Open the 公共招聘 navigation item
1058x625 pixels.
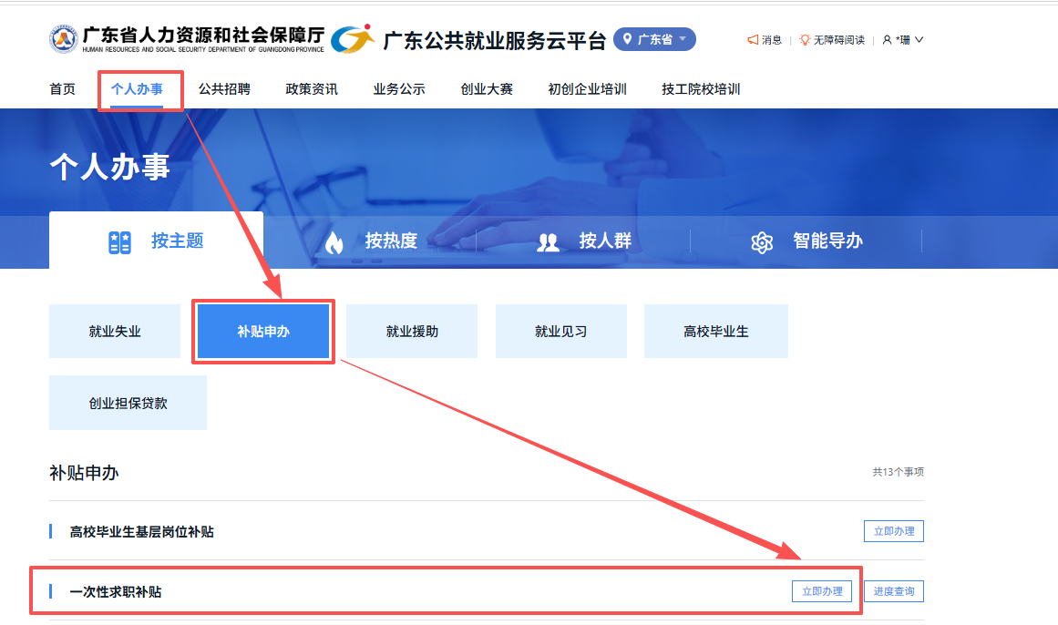(224, 89)
